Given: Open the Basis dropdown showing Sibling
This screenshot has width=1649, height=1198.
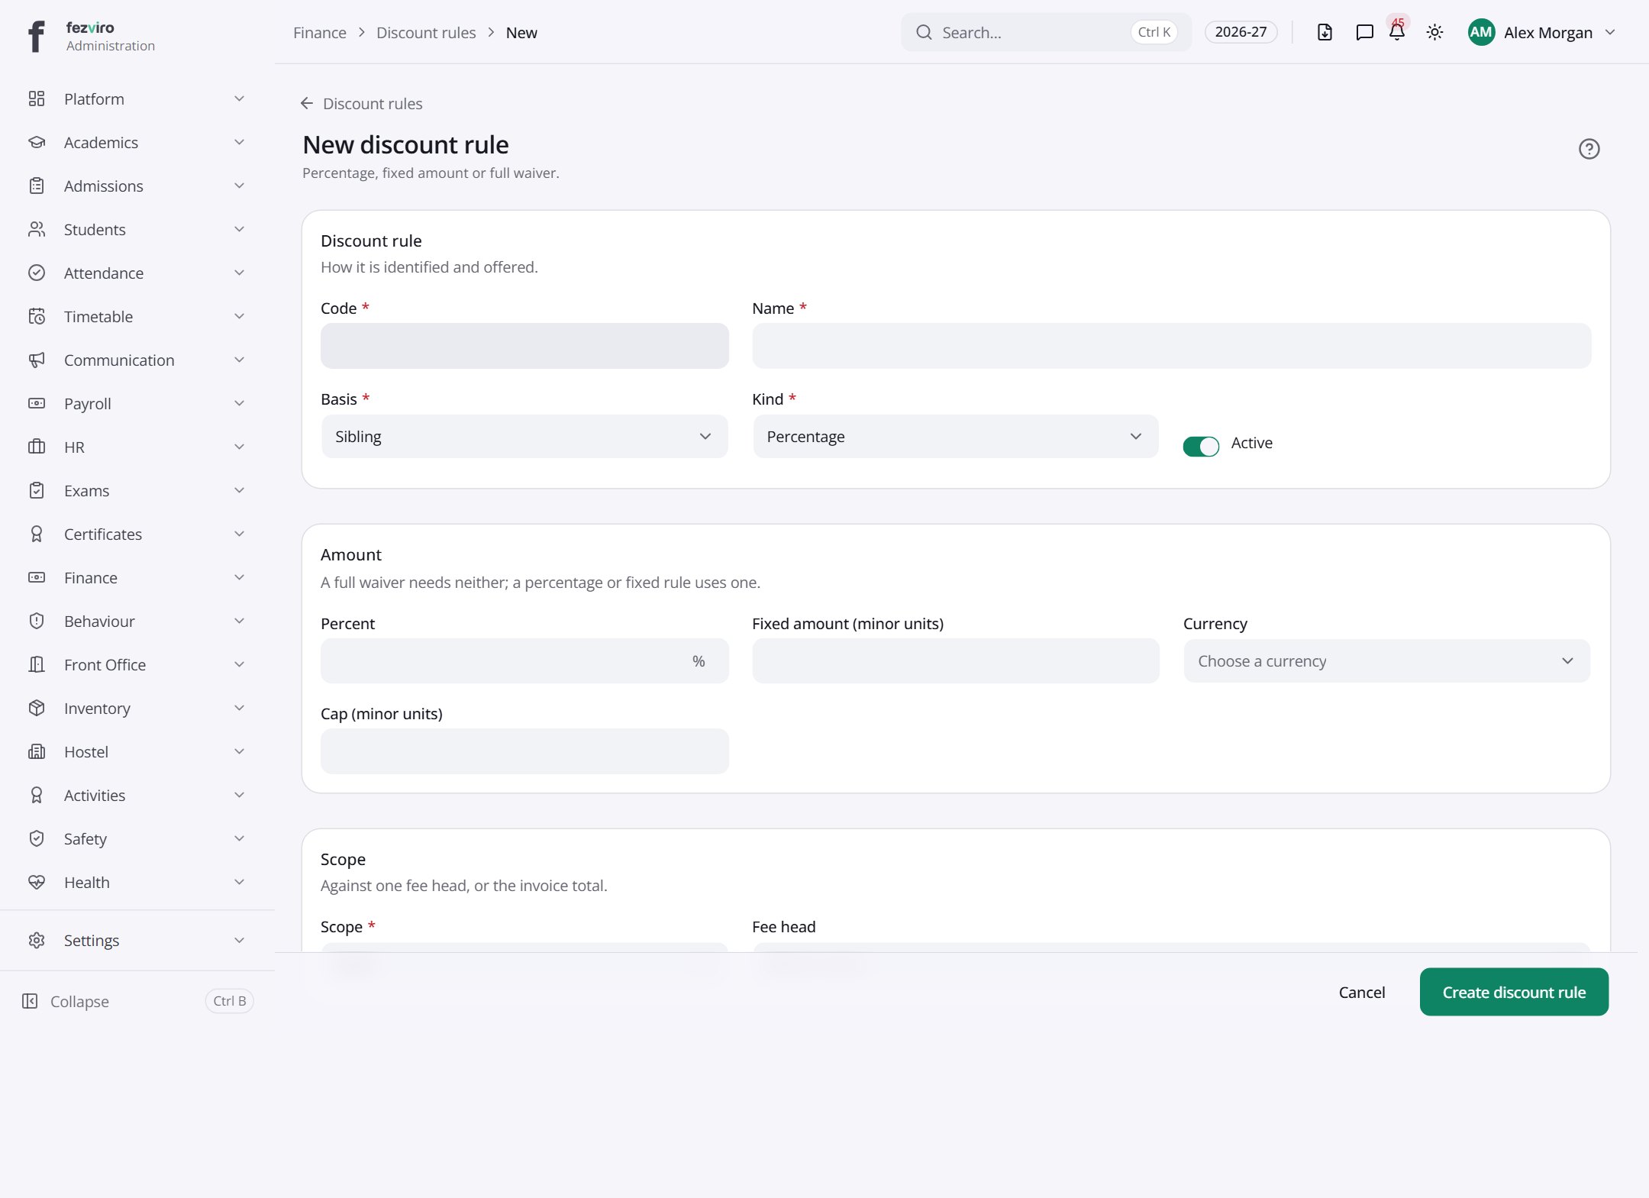Looking at the screenshot, I should click(x=524, y=437).
